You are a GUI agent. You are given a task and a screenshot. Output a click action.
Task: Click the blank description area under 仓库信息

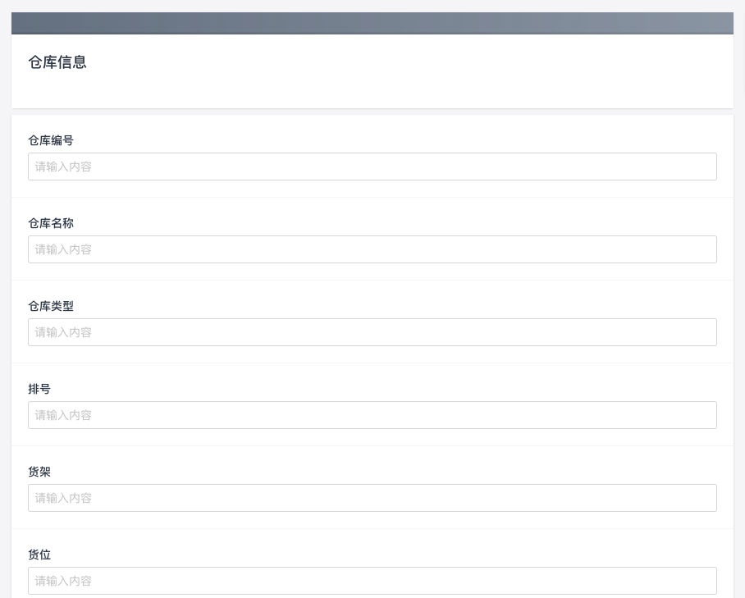[x=372, y=89]
